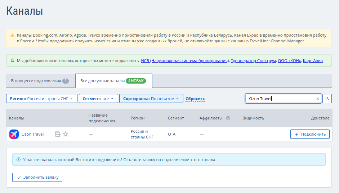Click the Сбросить filters link
The height and width of the screenshot is (193, 339).
pos(196,99)
